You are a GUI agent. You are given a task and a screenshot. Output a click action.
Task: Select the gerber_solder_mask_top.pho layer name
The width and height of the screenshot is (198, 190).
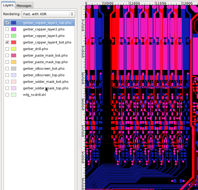coord(46,88)
